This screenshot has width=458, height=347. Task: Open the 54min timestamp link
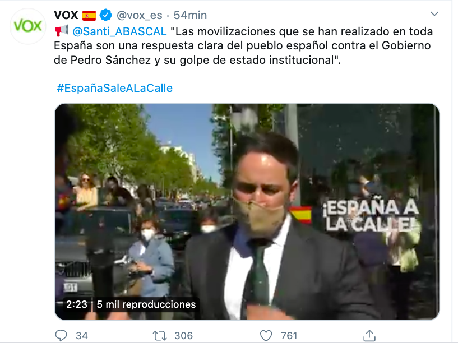190,15
